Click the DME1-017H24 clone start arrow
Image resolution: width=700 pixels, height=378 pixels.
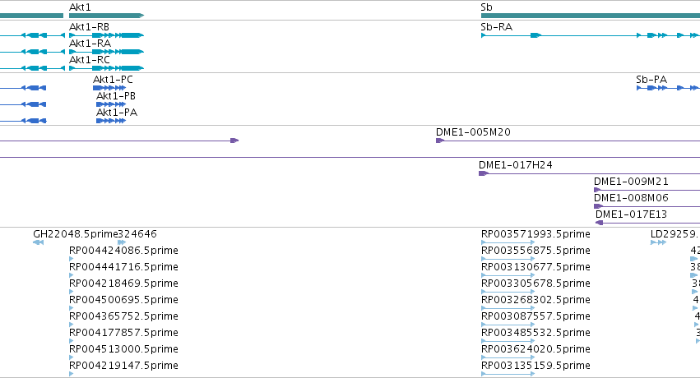pyautogui.click(x=483, y=173)
